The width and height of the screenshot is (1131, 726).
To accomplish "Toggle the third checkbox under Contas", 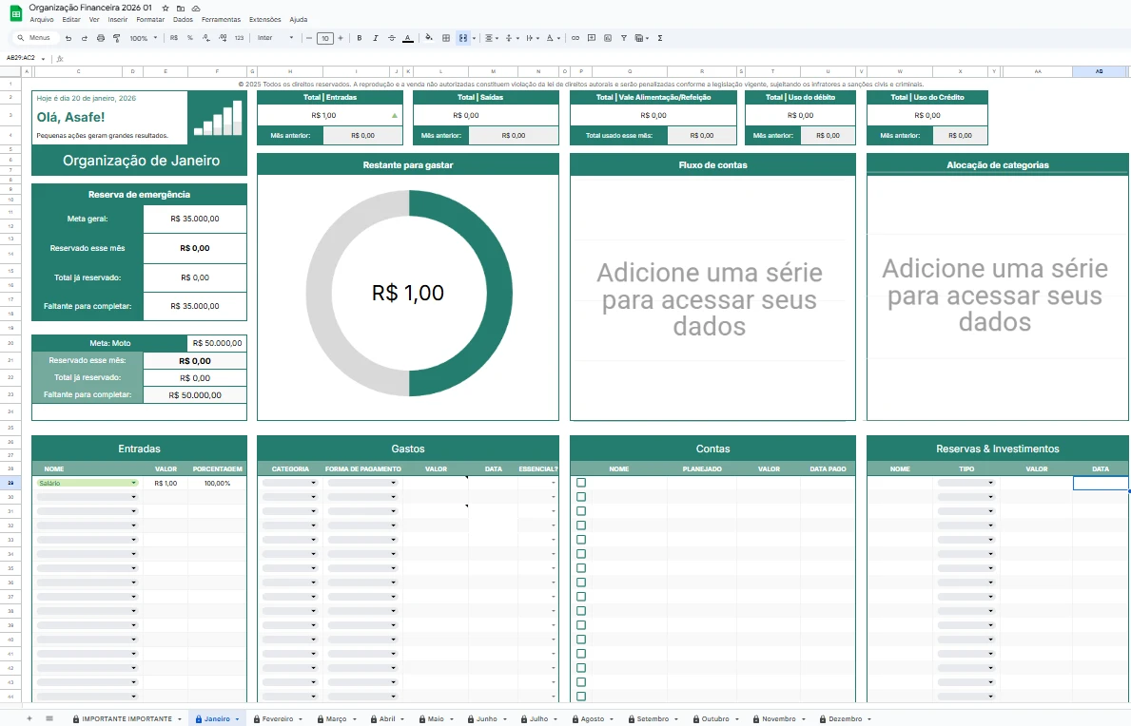I will point(581,511).
